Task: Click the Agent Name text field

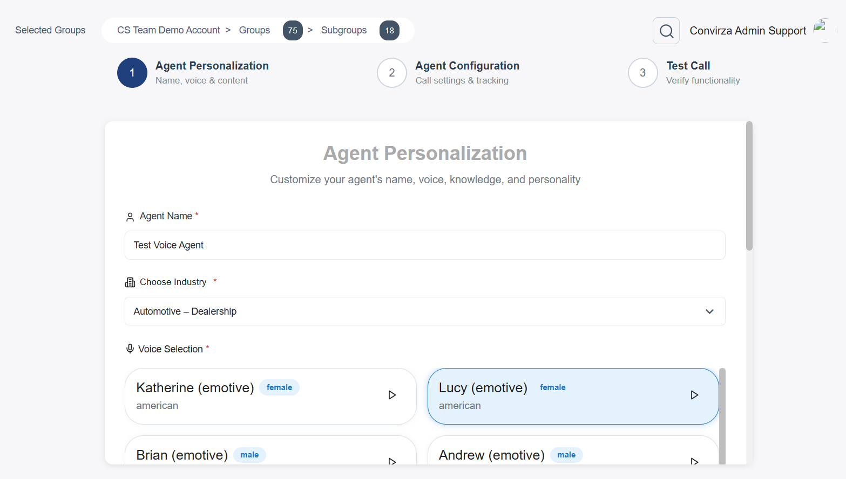Action: pyautogui.click(x=424, y=245)
